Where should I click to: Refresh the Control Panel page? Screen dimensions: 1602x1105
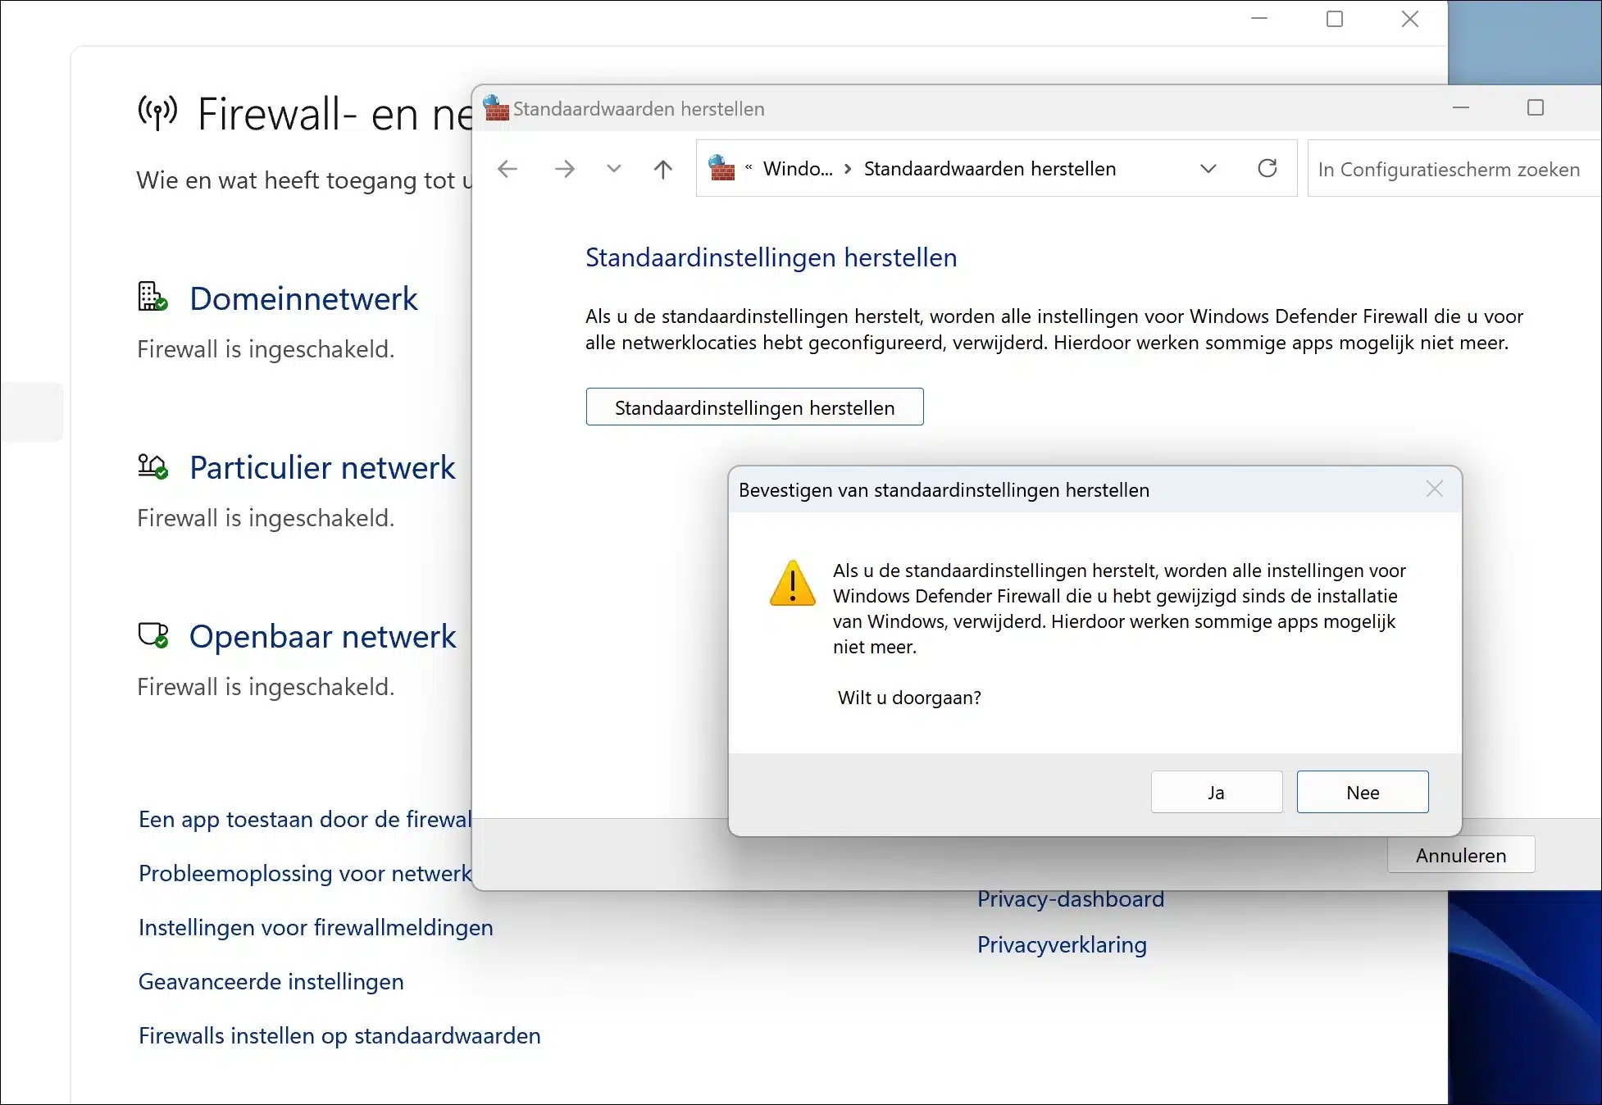[x=1267, y=168]
